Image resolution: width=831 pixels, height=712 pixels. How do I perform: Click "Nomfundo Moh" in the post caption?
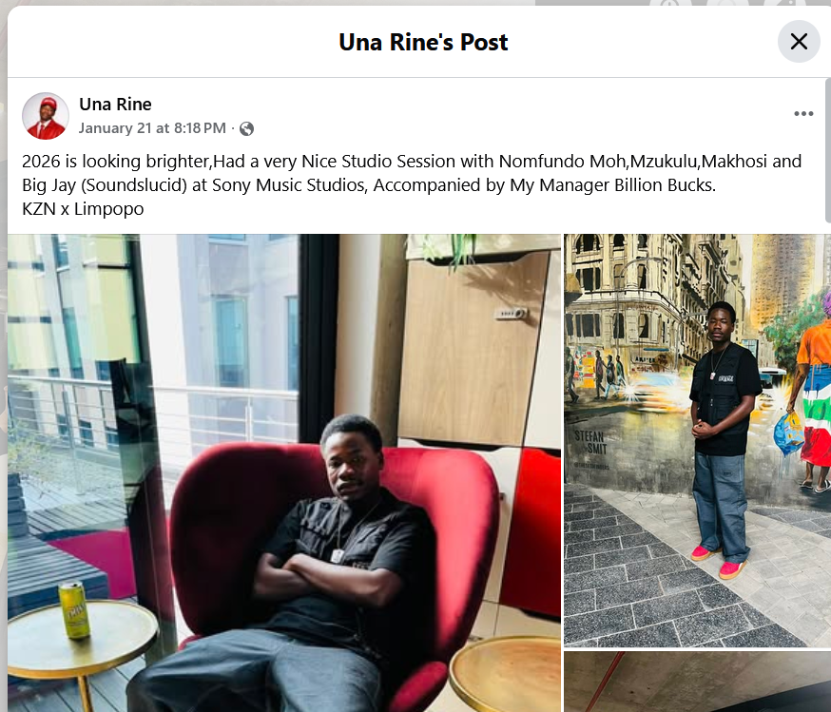[562, 161]
